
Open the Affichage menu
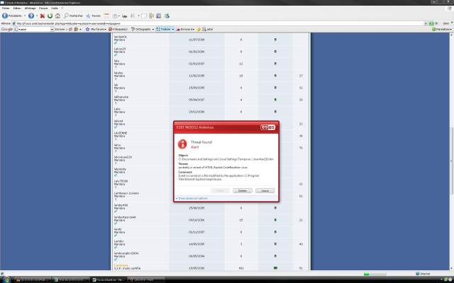(31, 8)
